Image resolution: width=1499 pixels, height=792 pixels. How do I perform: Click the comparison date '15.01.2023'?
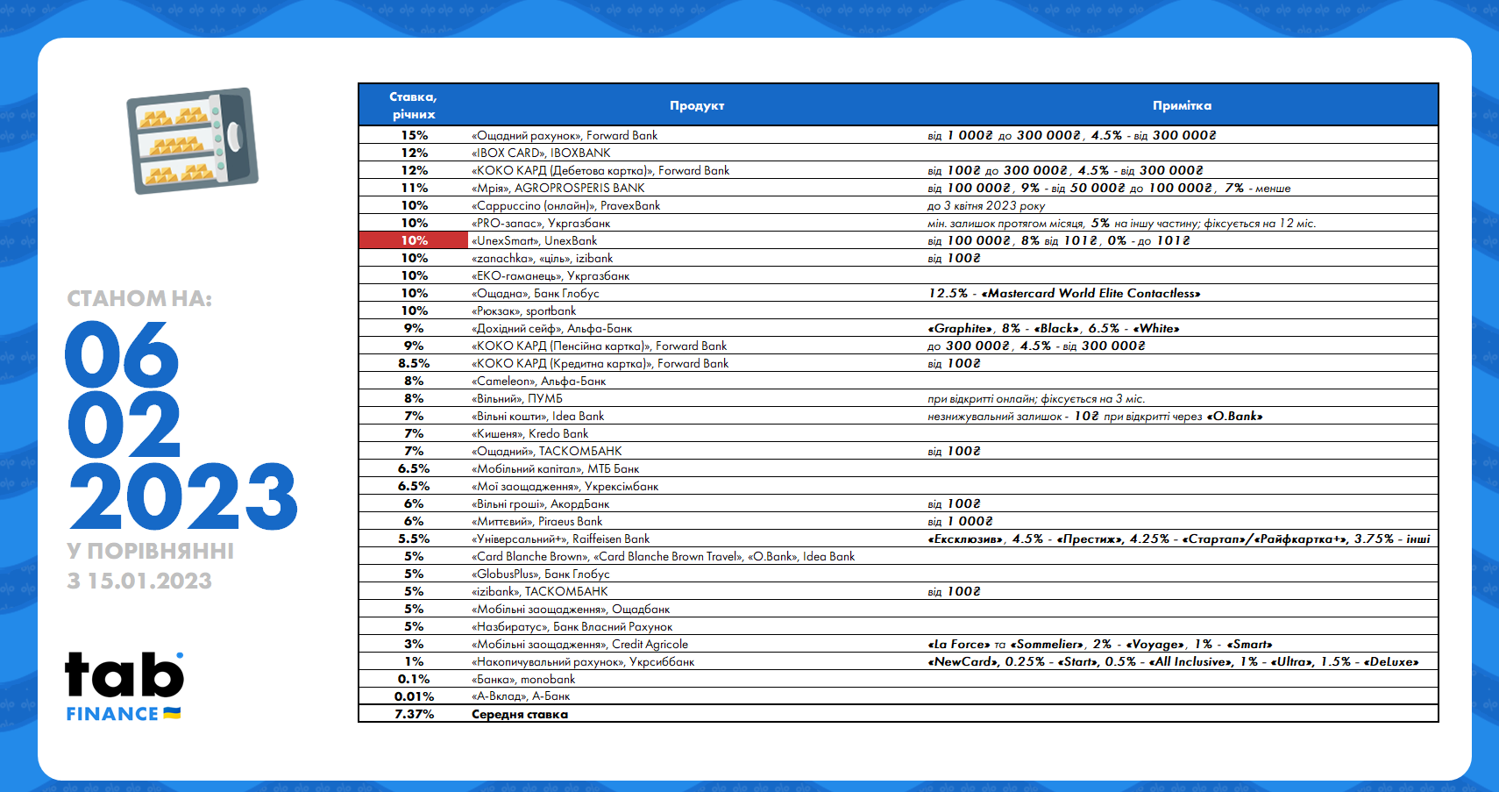[150, 581]
